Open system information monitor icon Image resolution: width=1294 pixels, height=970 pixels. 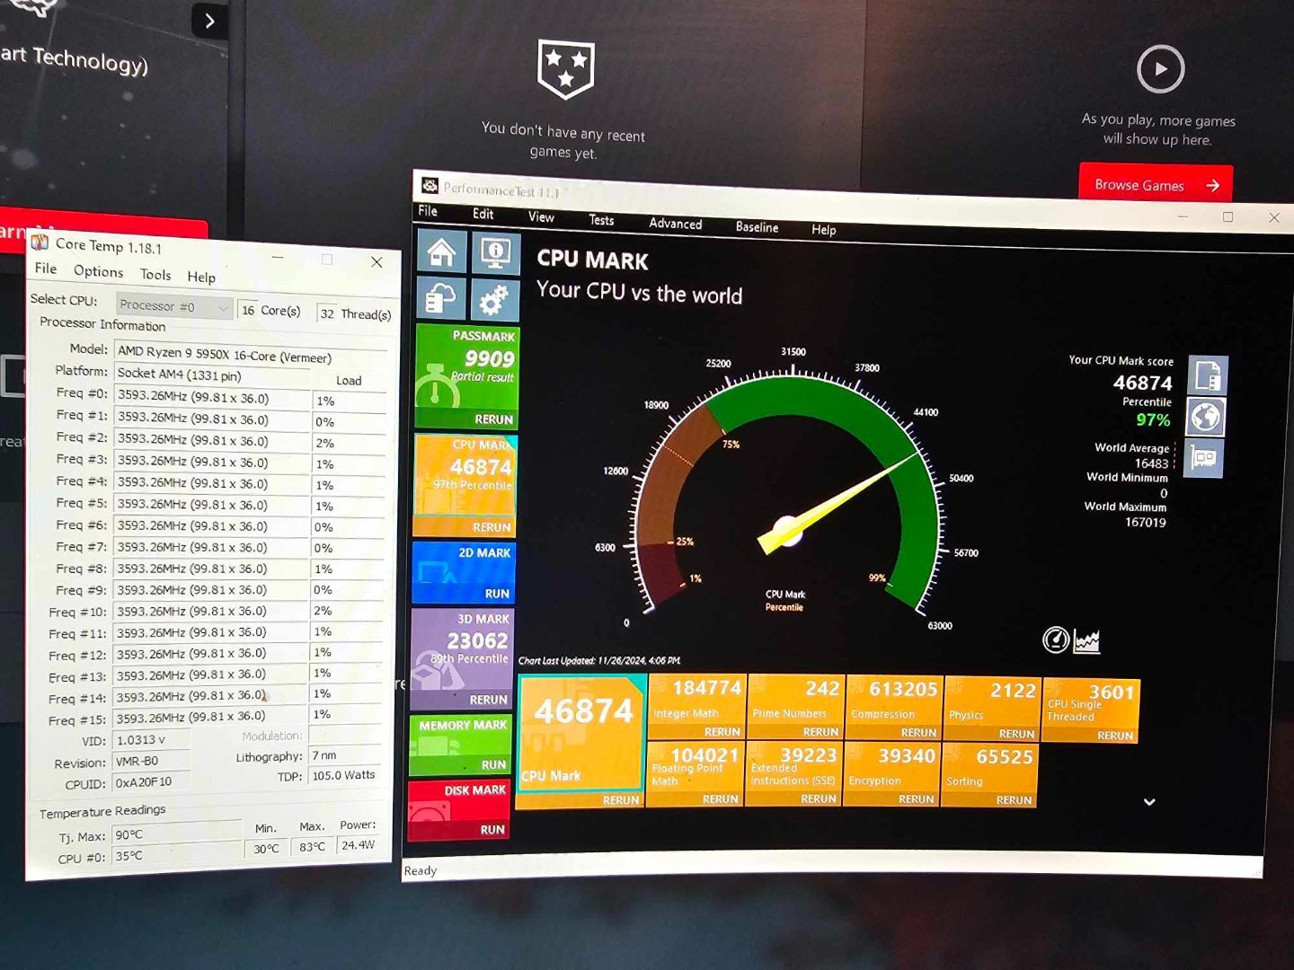(x=495, y=253)
